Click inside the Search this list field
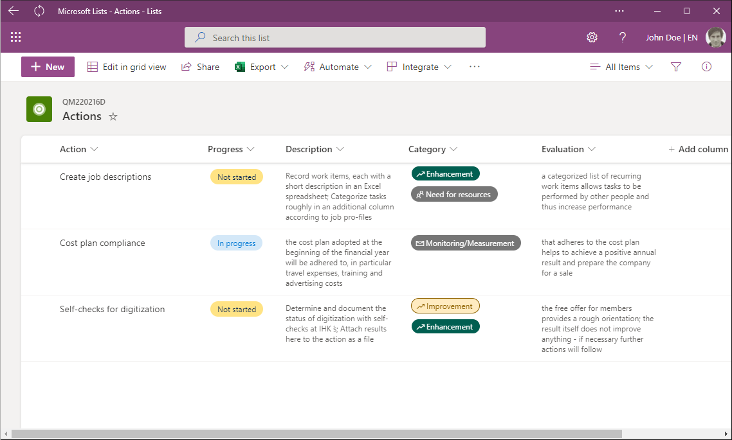The width and height of the screenshot is (732, 440). coord(334,37)
